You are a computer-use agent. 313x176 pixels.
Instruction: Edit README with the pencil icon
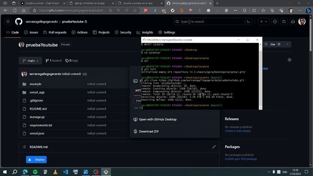coord(214,147)
